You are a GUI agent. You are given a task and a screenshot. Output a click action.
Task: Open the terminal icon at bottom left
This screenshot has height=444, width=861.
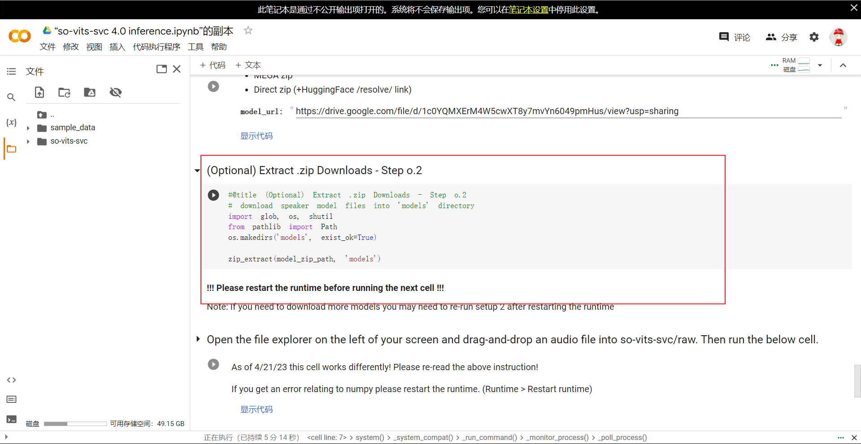coord(11,419)
